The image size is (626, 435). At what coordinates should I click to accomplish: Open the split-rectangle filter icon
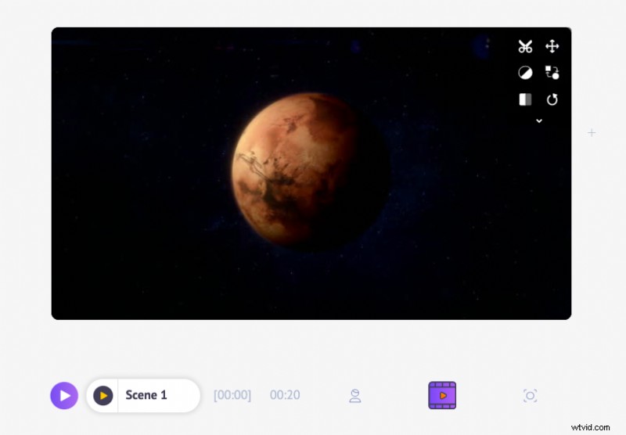pyautogui.click(x=525, y=99)
